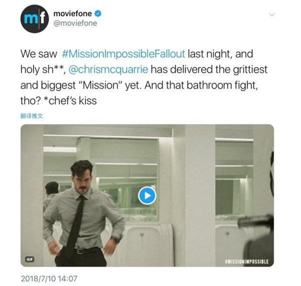Click the #MISSIONIMPOSSIBLE watermark on GIF
This screenshot has height=286, width=301.
point(247,261)
